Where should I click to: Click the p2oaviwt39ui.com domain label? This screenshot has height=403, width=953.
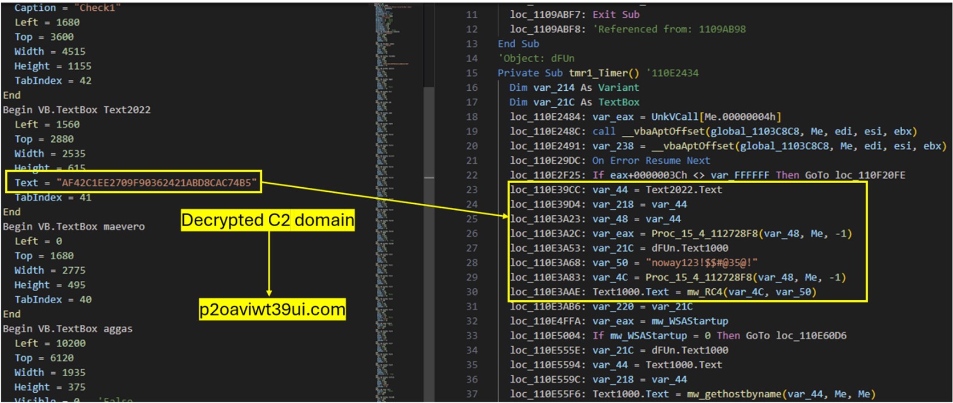272,309
